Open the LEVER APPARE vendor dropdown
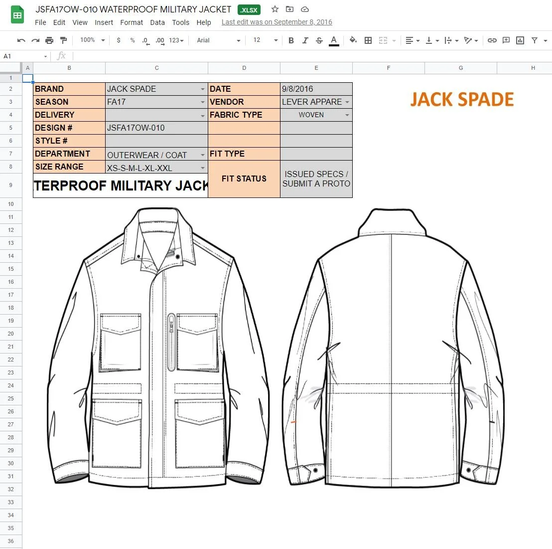Image resolution: width=552 pixels, height=549 pixels. point(347,102)
